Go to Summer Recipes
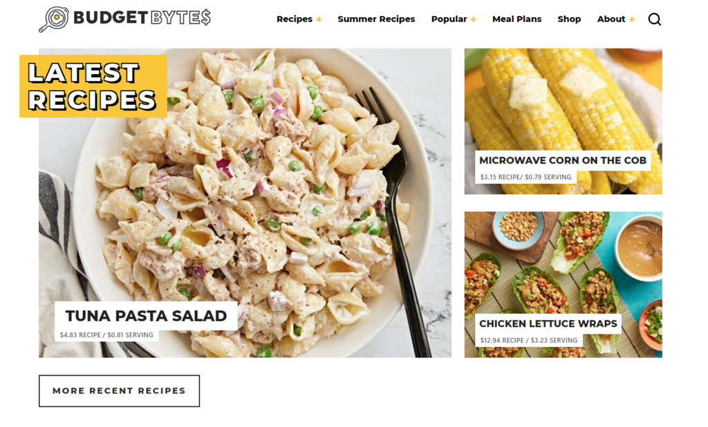The image size is (708, 427). tap(376, 19)
